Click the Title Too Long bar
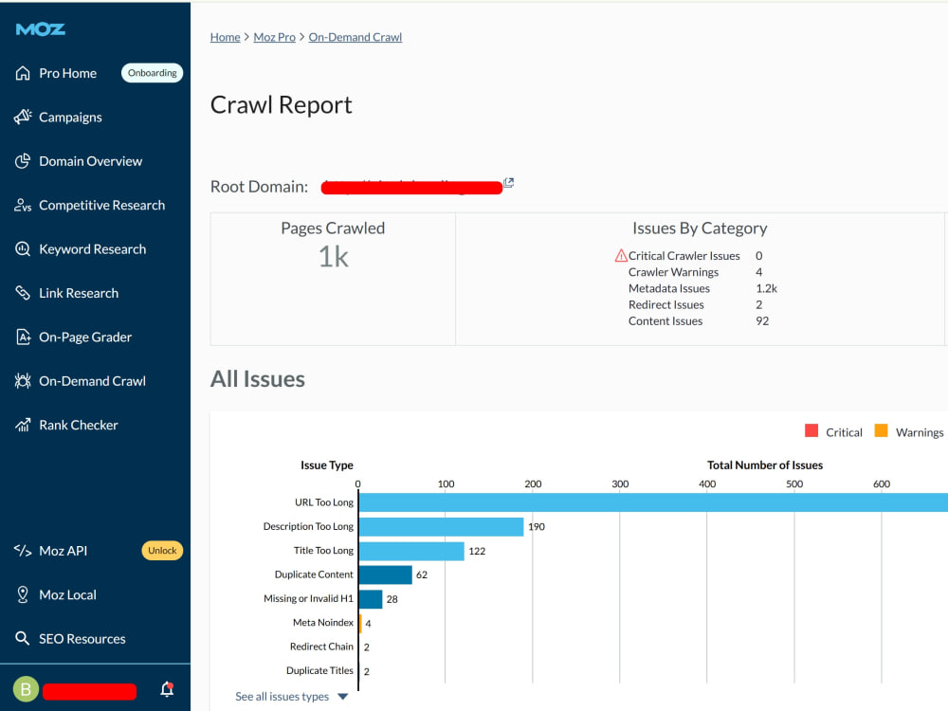This screenshot has width=948, height=711. 411,551
